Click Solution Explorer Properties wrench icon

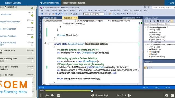coord(169,21)
